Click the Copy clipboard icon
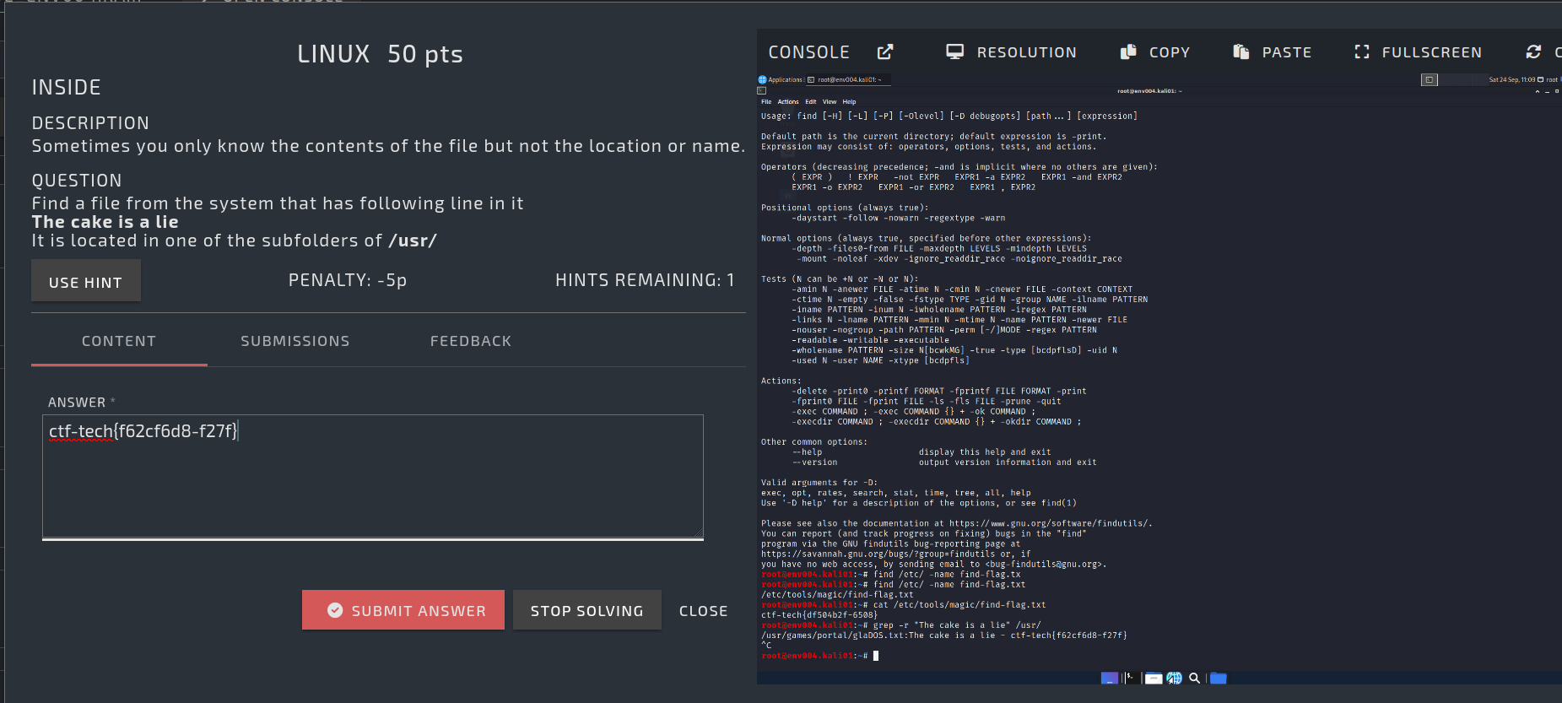 [x=1128, y=52]
